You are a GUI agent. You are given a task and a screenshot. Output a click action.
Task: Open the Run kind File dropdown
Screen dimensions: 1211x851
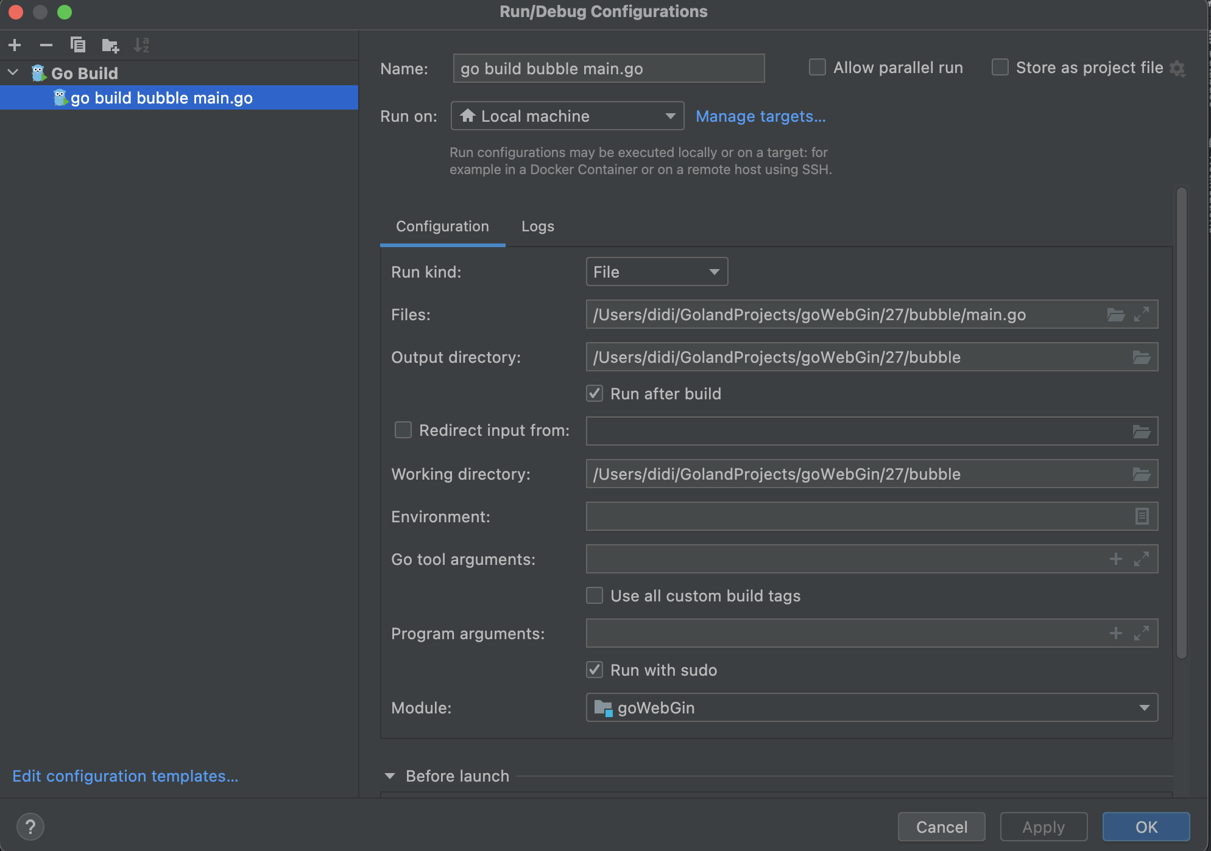[x=657, y=271]
